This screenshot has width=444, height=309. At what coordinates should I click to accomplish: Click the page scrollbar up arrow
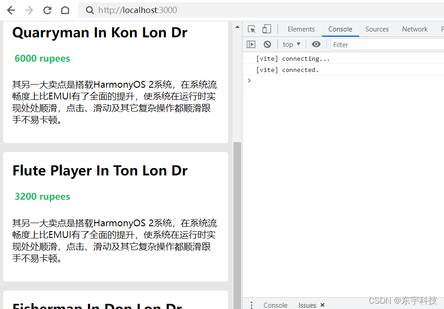[237, 27]
